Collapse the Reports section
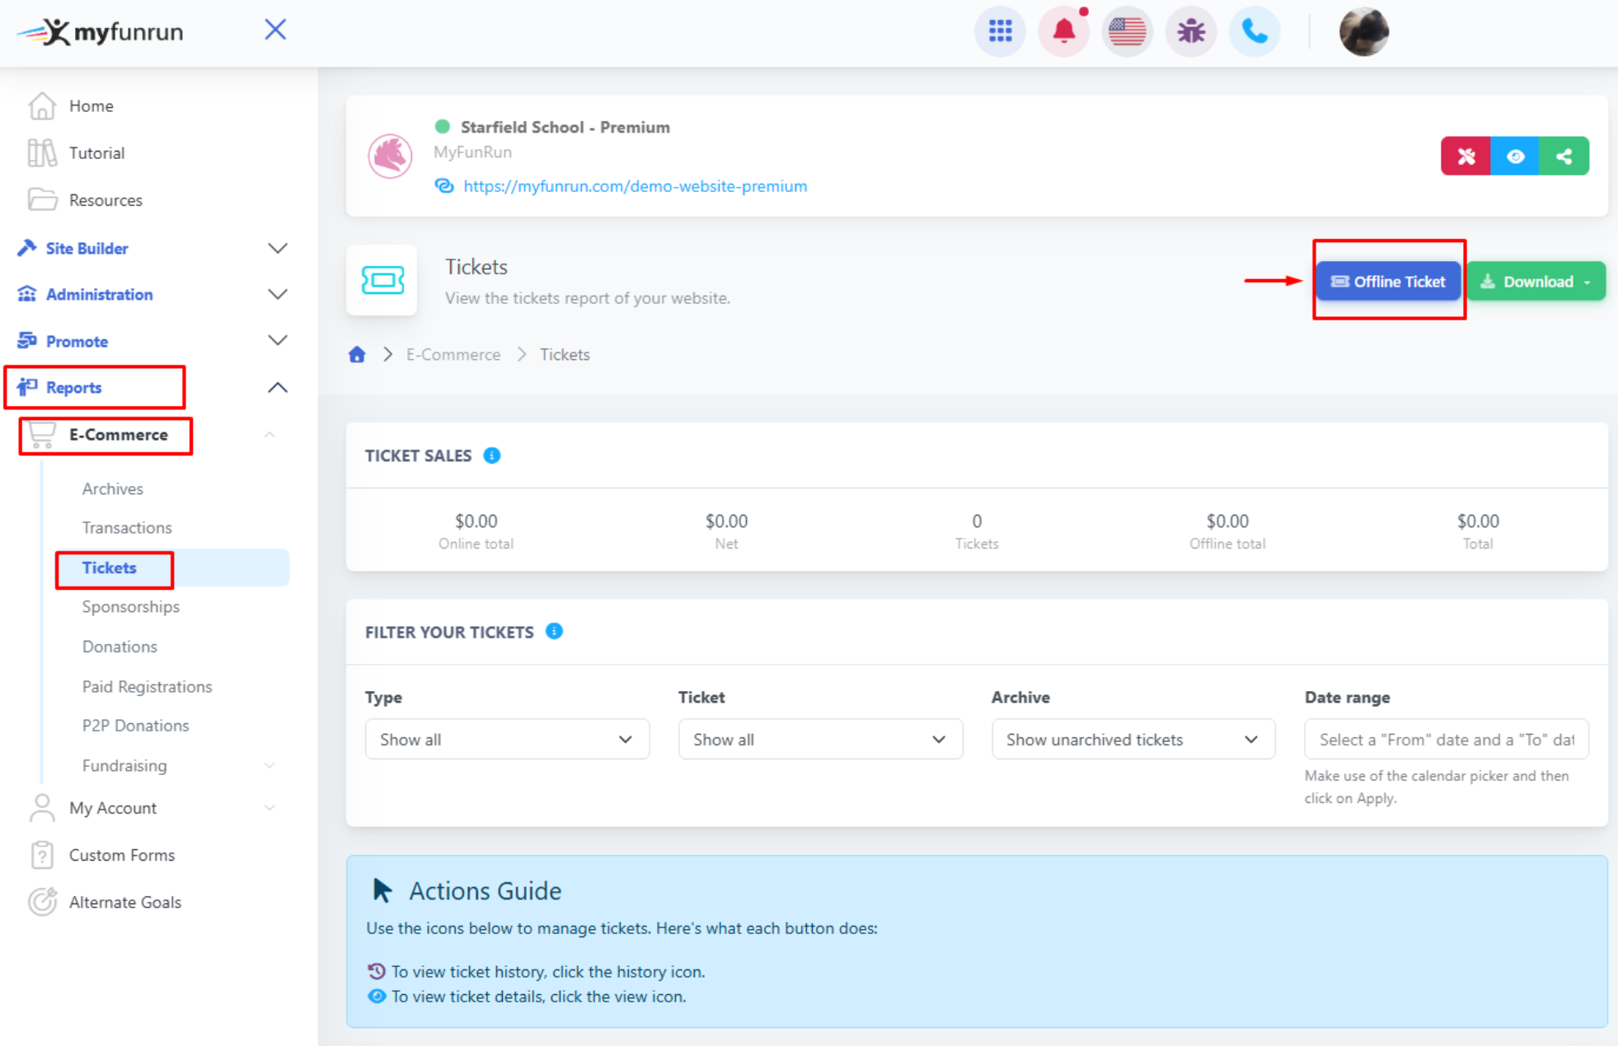 [x=278, y=387]
